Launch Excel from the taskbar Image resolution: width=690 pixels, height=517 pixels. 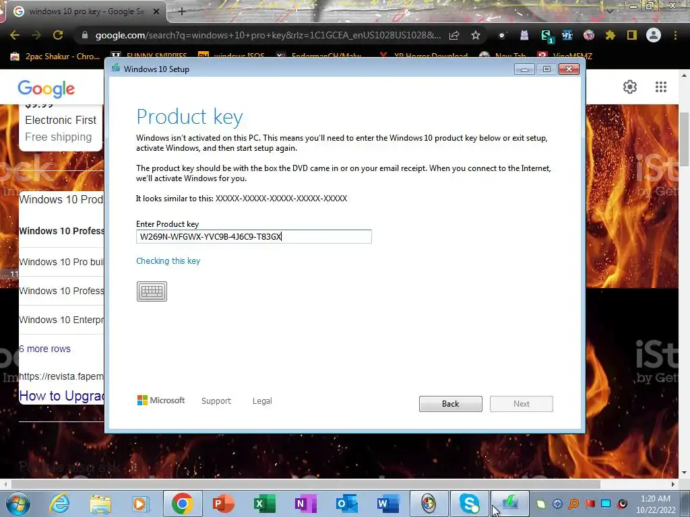point(264,504)
